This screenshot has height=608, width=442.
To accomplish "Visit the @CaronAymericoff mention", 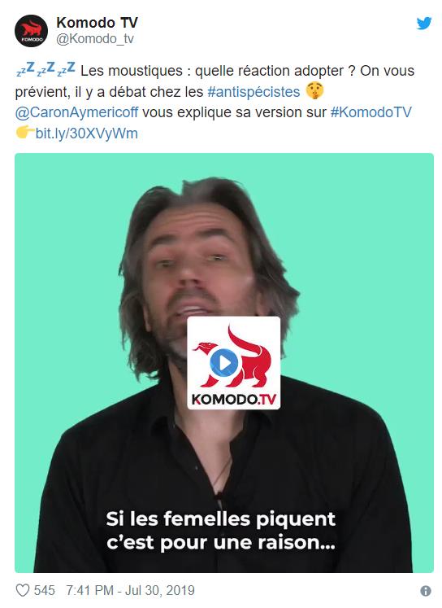I will click(76, 112).
